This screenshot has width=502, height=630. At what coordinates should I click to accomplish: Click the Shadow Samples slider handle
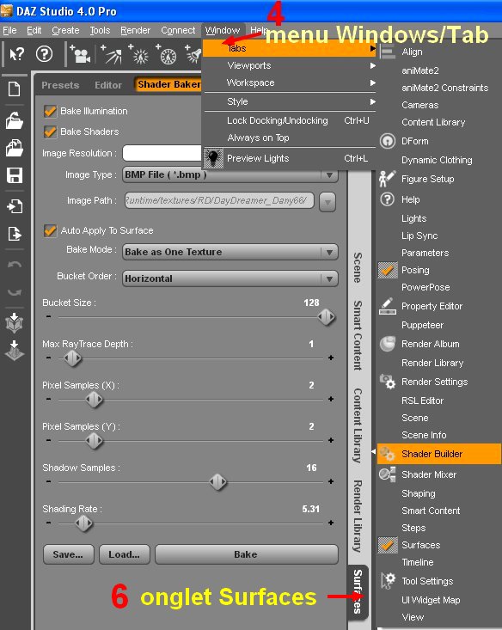pos(217,482)
